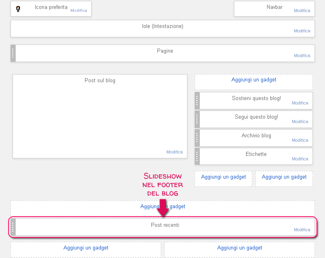Viewport: 325px width, 258px height.
Task: Select the Etichette gadget drag handle
Action: 197,157
